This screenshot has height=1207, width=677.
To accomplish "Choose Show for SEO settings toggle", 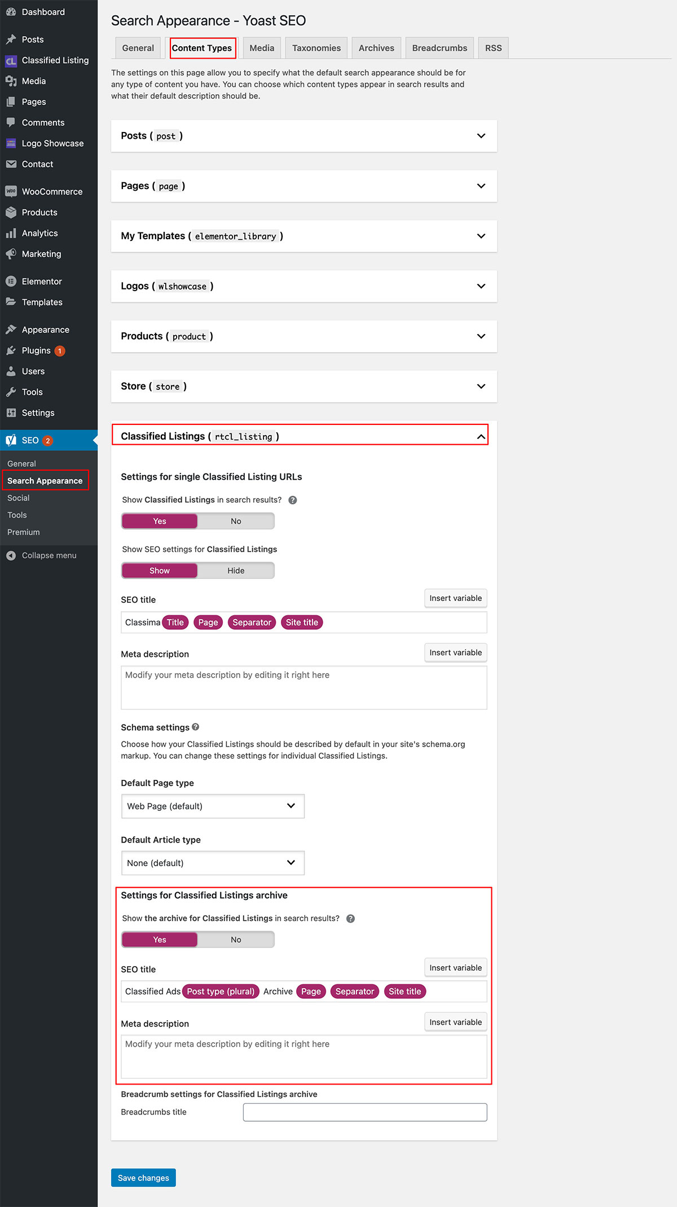I will tap(160, 571).
